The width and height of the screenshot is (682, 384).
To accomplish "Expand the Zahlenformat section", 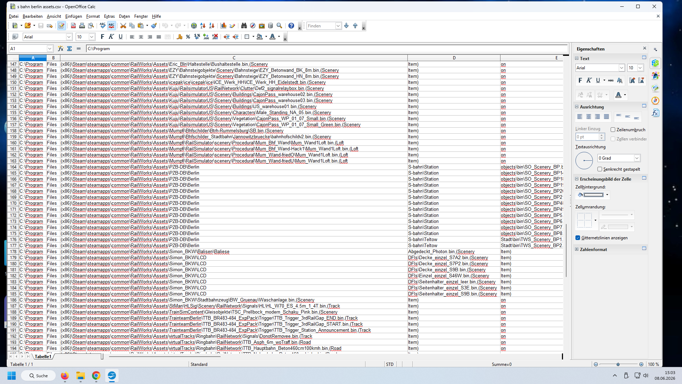I will point(577,250).
